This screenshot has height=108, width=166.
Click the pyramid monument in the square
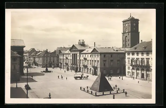101,83
